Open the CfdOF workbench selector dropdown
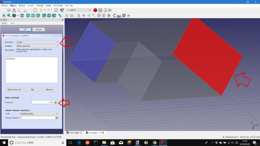This screenshot has width=260, height=146. click(78, 10)
